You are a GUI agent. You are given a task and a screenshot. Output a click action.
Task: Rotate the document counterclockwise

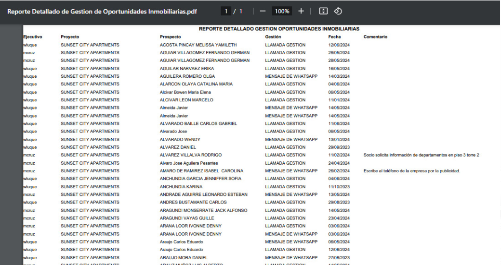pyautogui.click(x=338, y=11)
